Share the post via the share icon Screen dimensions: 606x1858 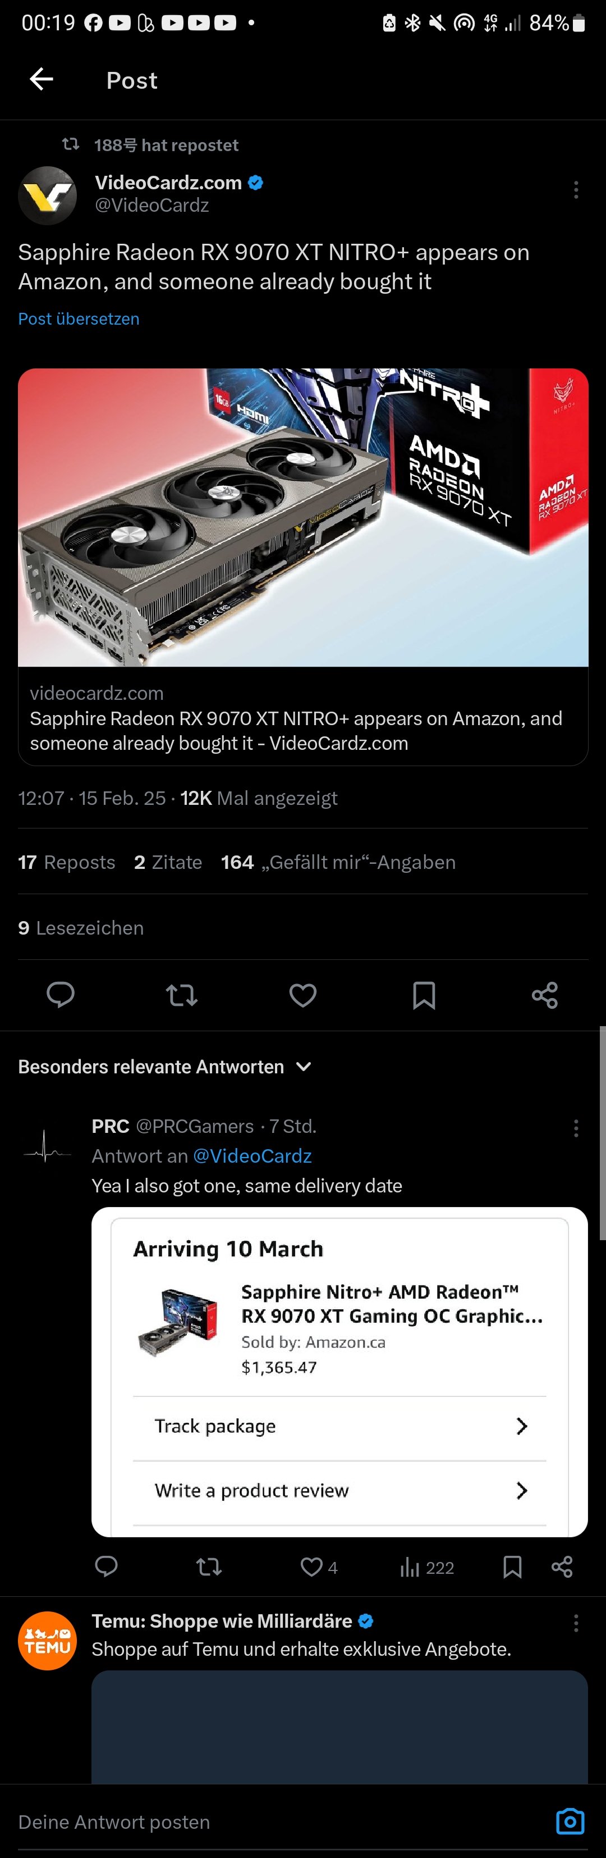[x=545, y=995]
